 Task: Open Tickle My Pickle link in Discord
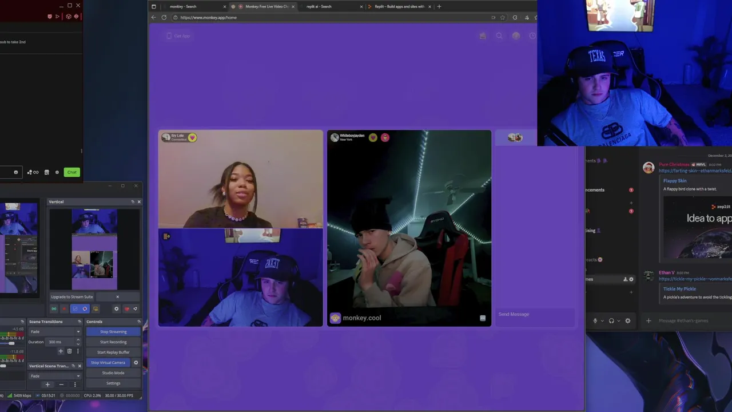pos(679,289)
